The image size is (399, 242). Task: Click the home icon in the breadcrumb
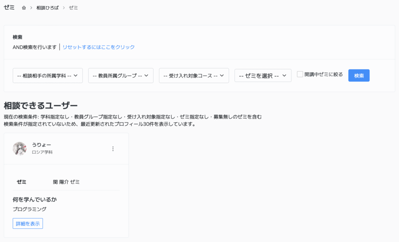tap(24, 8)
